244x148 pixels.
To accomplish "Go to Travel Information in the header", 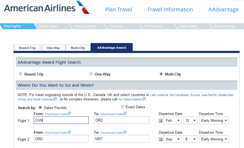I will pos(170,9).
